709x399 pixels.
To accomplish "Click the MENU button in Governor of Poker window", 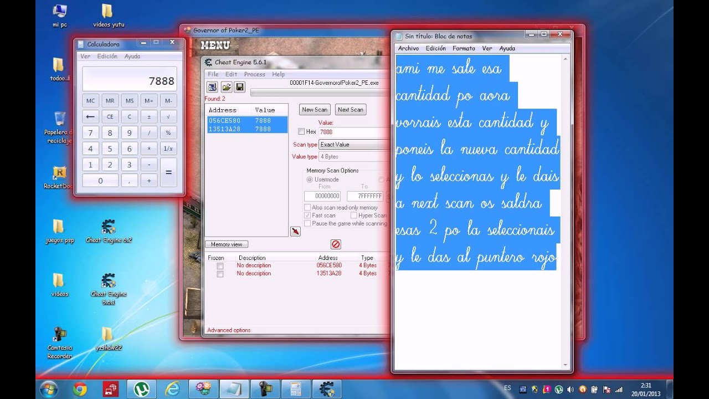I will pyautogui.click(x=215, y=45).
